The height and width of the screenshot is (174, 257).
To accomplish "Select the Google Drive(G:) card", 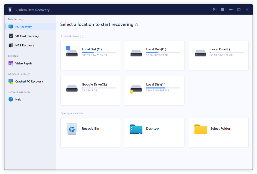I will [90, 91].
